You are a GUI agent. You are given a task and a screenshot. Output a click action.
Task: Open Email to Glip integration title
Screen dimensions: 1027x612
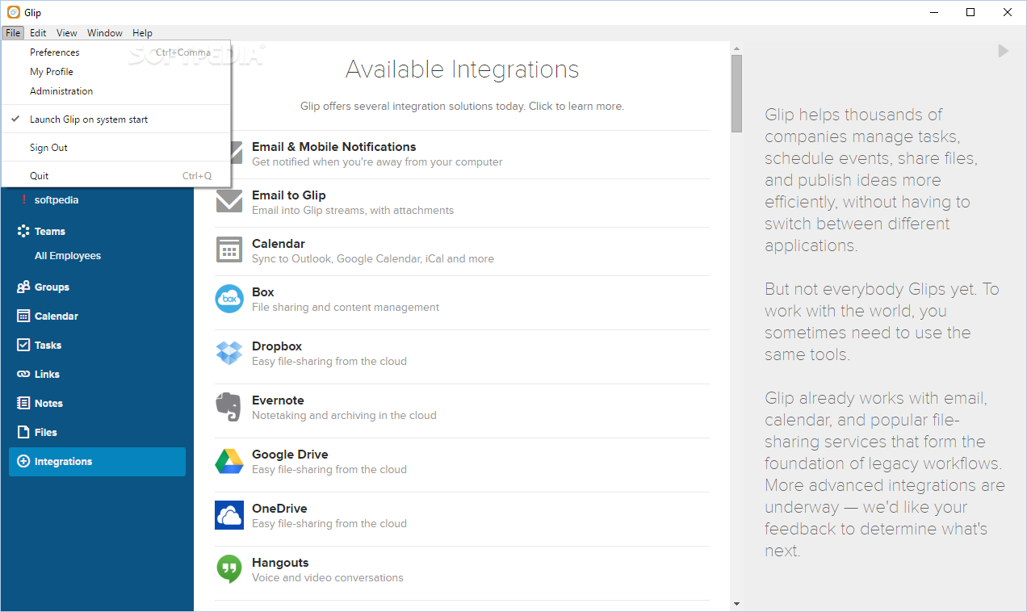(x=289, y=195)
